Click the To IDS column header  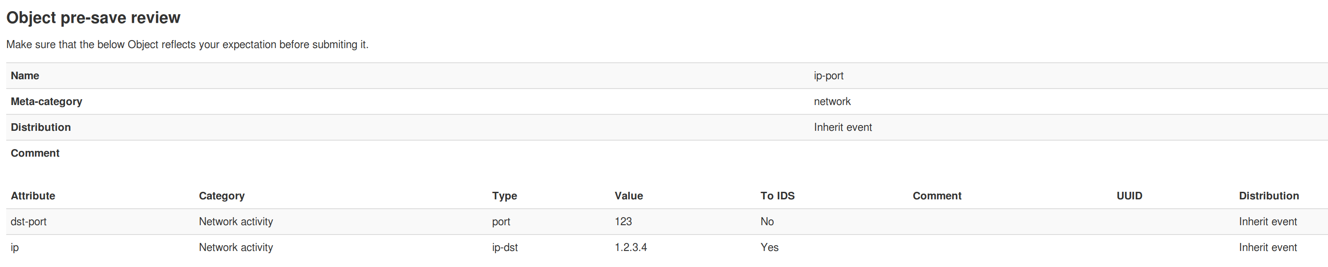pyautogui.click(x=777, y=196)
